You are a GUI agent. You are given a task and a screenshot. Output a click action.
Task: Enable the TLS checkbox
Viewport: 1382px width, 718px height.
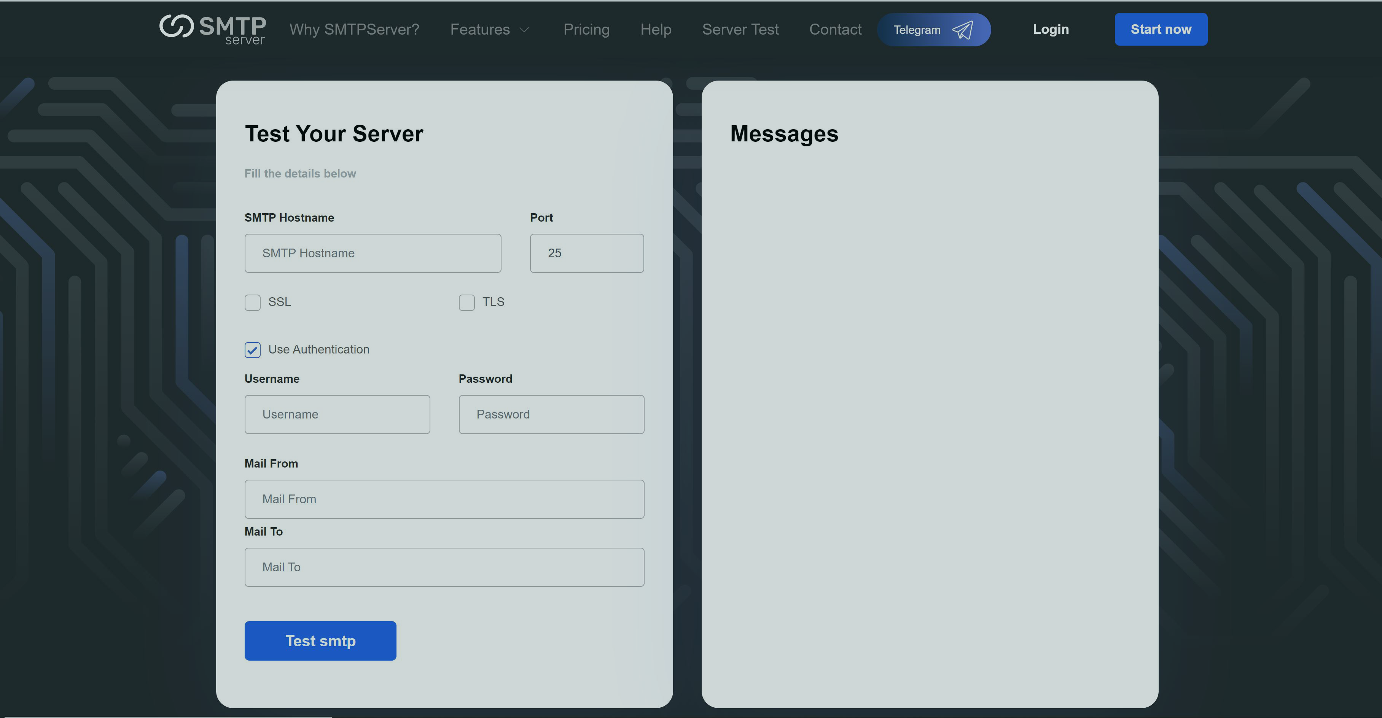coord(467,303)
